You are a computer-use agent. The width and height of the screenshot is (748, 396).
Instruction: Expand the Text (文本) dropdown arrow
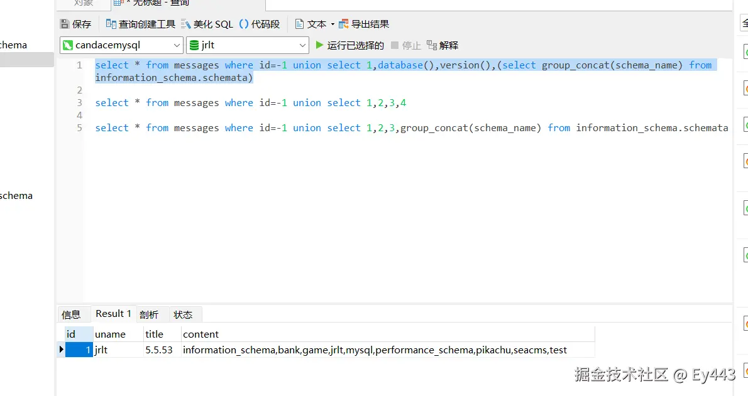pyautogui.click(x=333, y=24)
